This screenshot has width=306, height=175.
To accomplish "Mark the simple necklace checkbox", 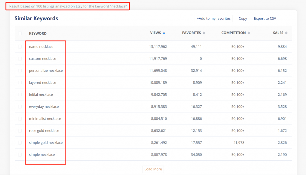I will pyautogui.click(x=20, y=155).
